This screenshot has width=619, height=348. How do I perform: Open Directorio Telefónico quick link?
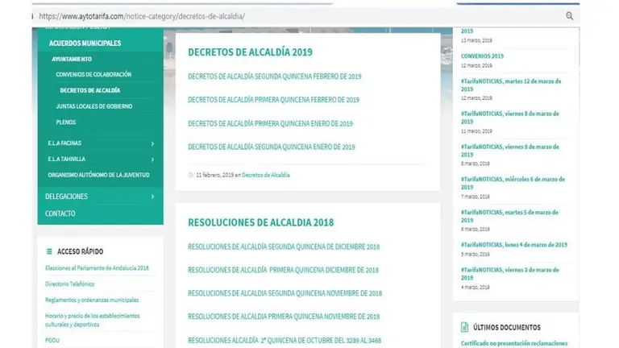69,284
